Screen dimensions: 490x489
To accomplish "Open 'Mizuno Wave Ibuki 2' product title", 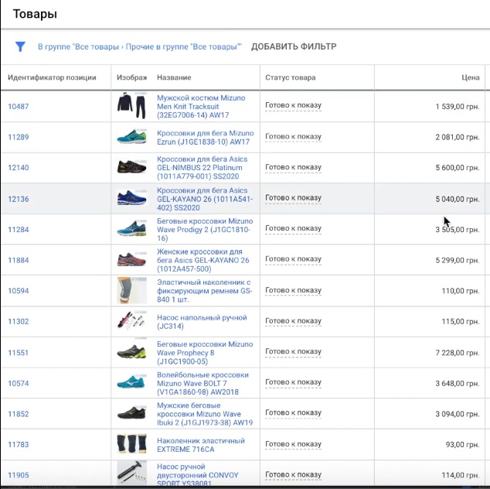I will click(205, 414).
